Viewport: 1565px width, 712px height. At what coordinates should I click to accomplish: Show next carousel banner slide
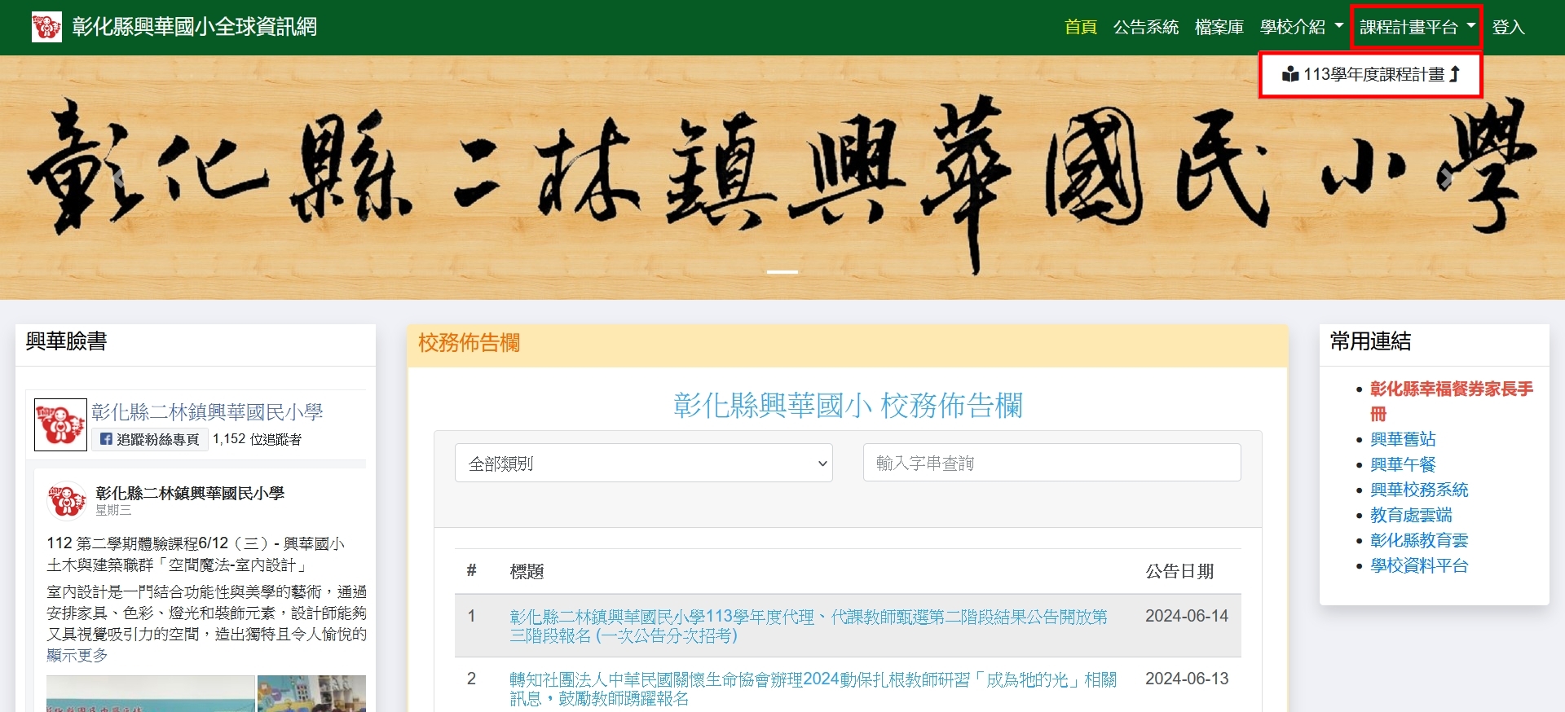coord(1447,178)
